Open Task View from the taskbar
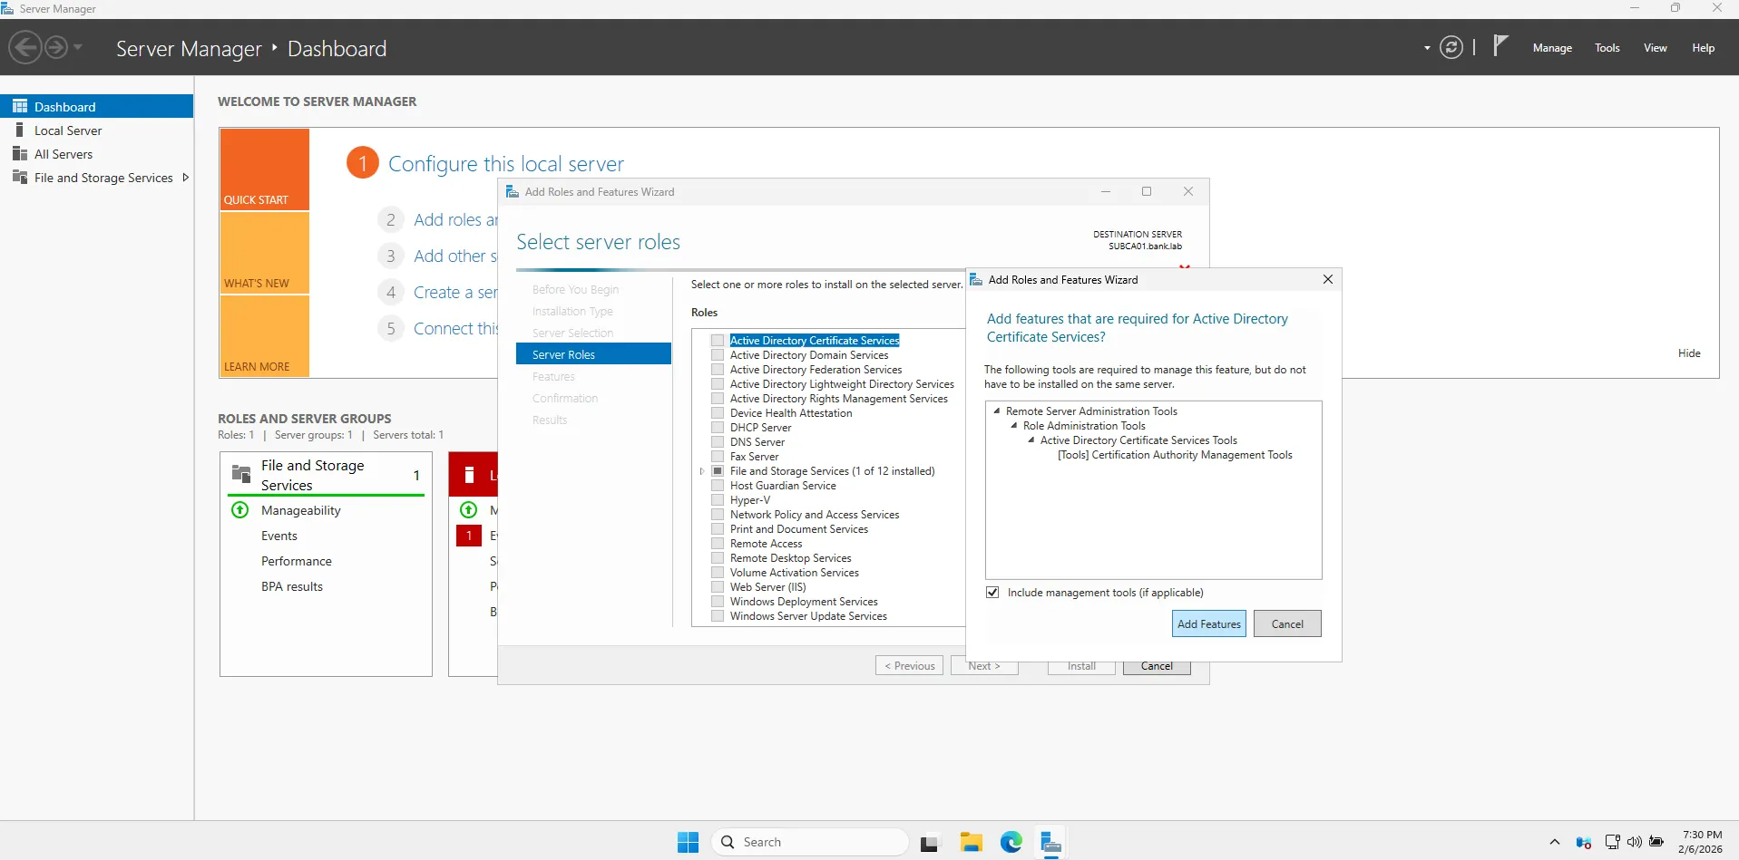Viewport: 1739px width, 860px height. point(930,843)
